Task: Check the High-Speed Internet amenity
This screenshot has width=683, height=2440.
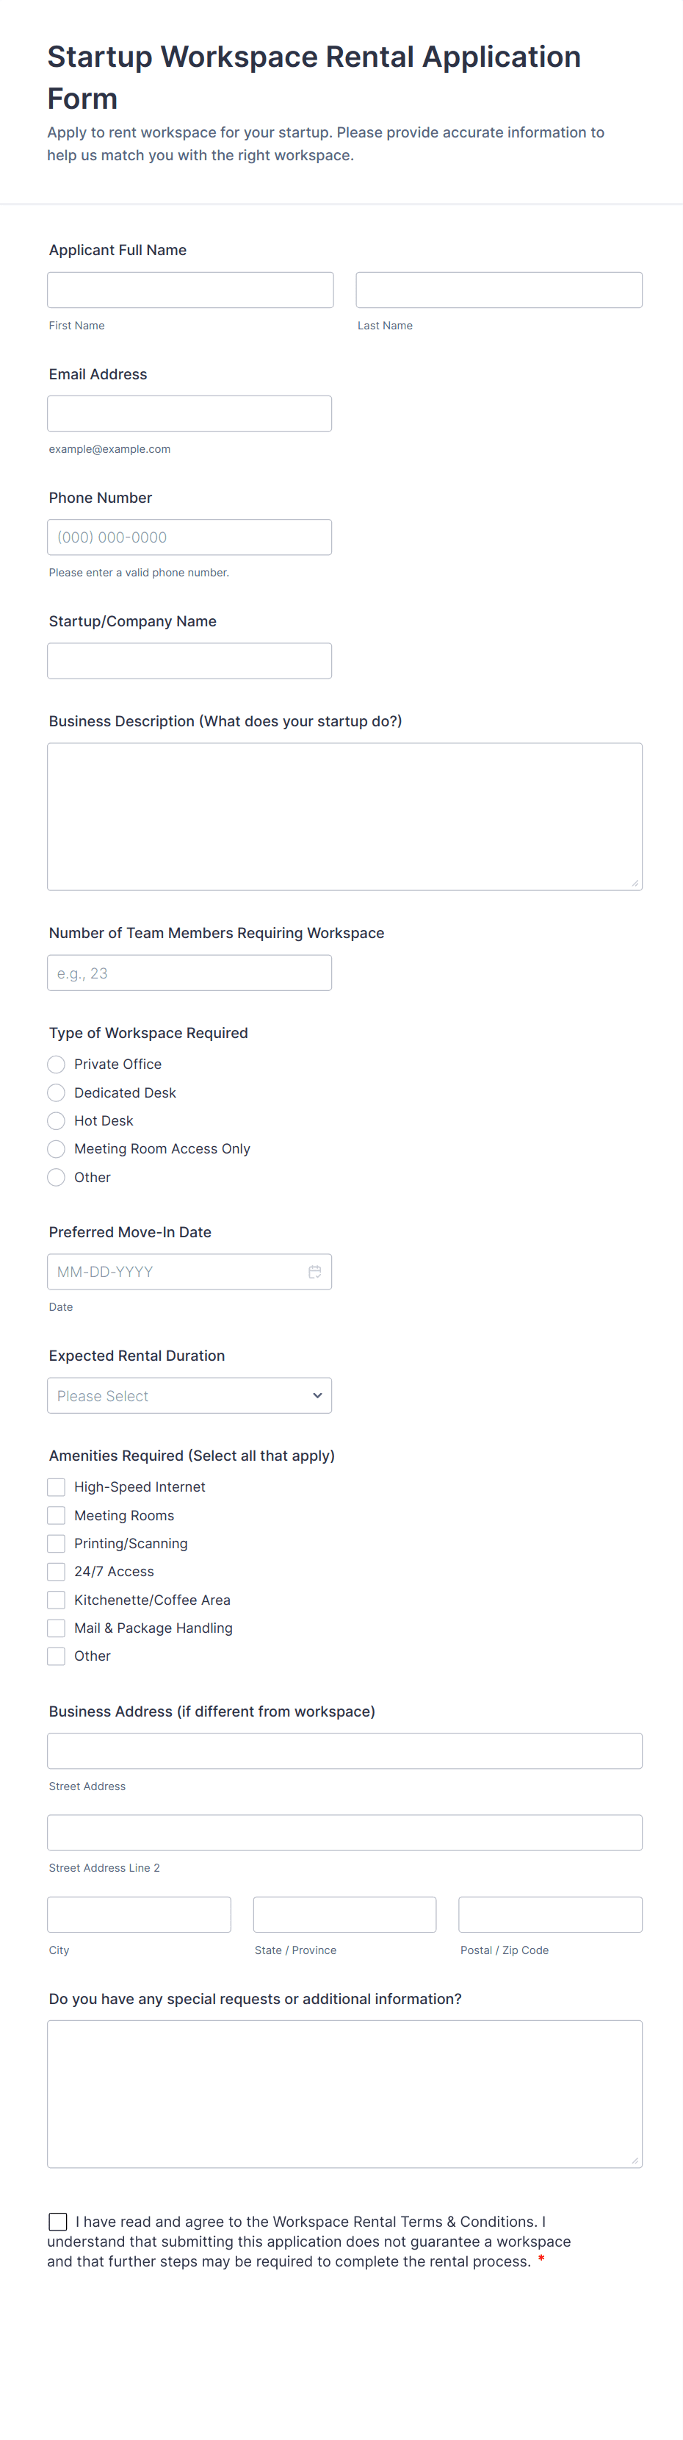Action: [x=57, y=1487]
